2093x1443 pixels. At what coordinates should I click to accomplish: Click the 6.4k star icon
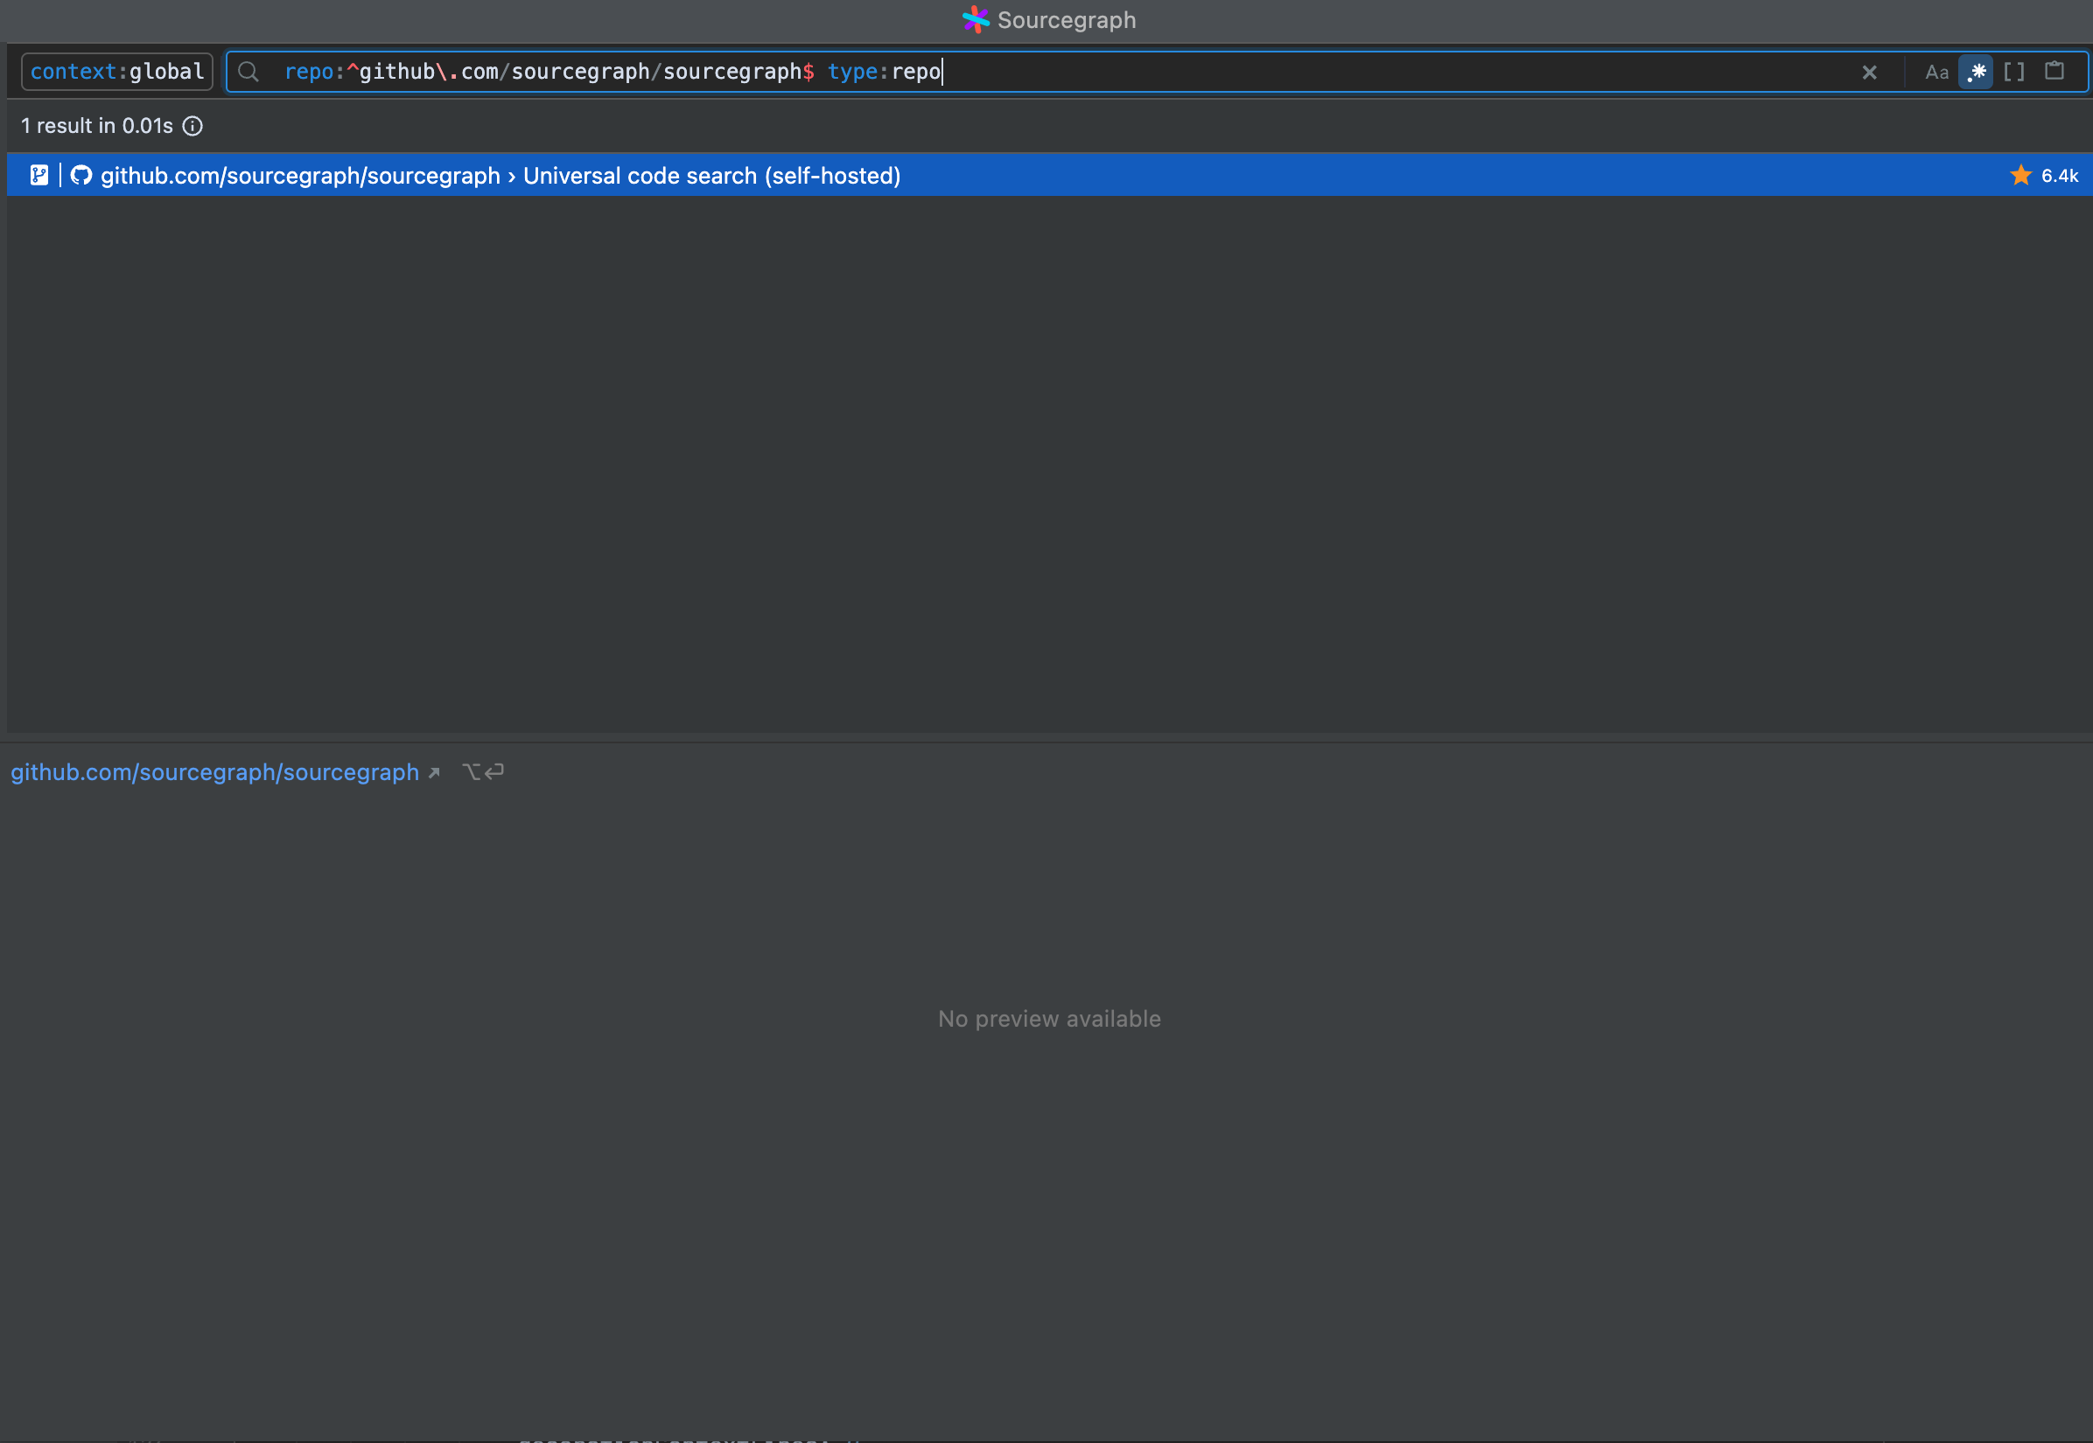coord(2020,175)
